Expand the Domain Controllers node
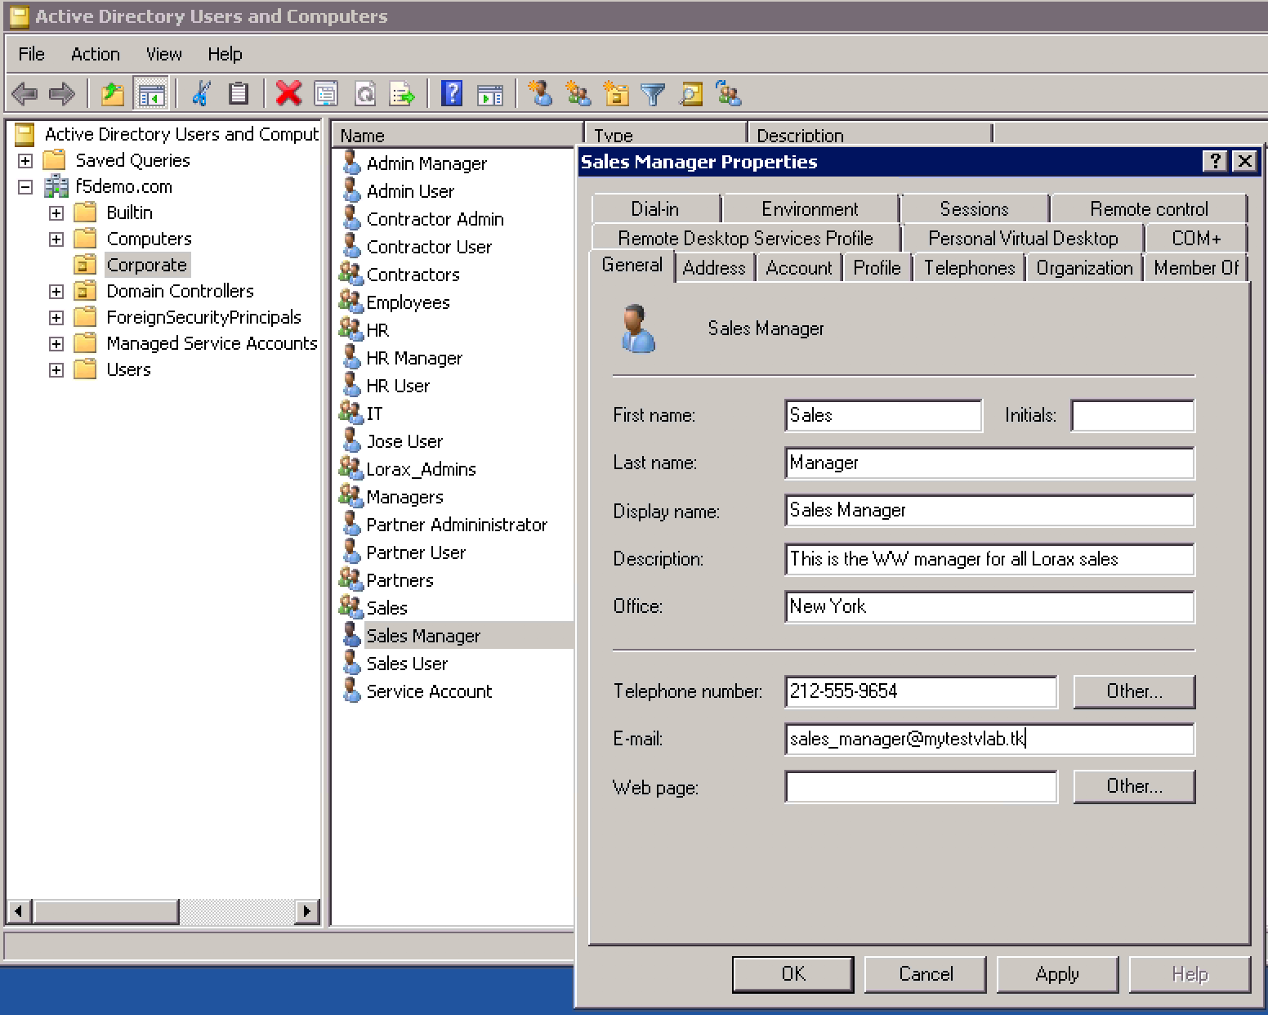 pyautogui.click(x=56, y=291)
